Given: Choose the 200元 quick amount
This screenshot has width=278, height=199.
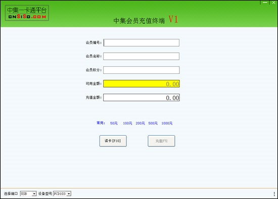Looking at the screenshot, I should coord(140,123).
